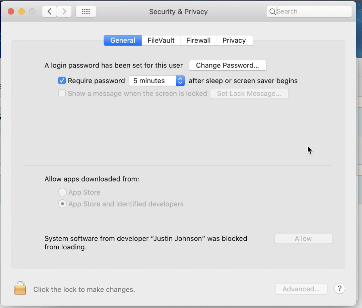Viewport: 362px width, 308px height.
Task: Select the App Store radio button
Action: tap(62, 192)
